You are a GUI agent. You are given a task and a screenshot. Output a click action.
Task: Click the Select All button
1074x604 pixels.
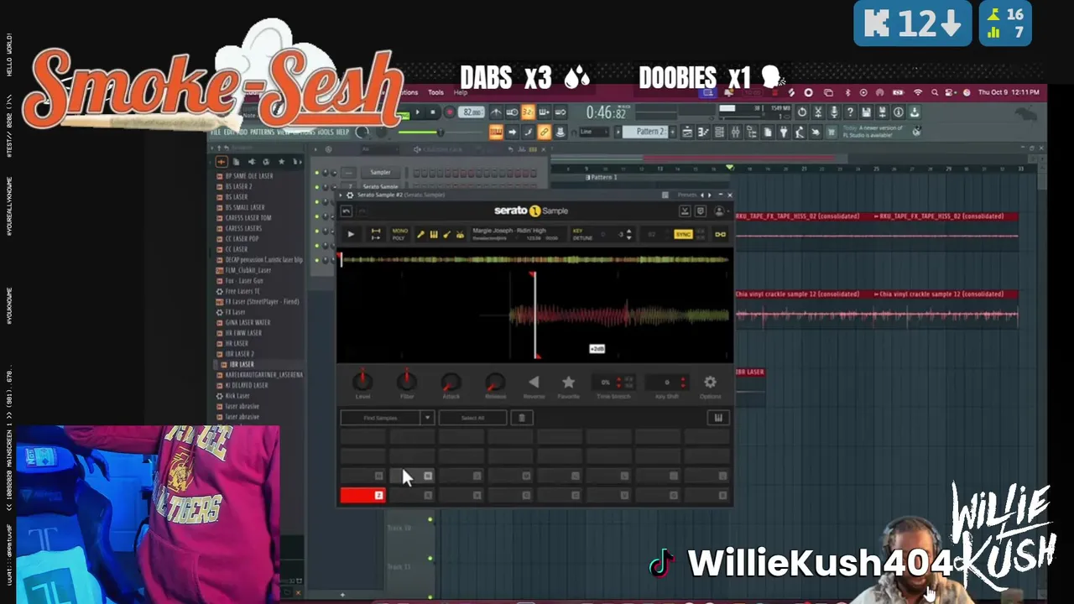473,418
